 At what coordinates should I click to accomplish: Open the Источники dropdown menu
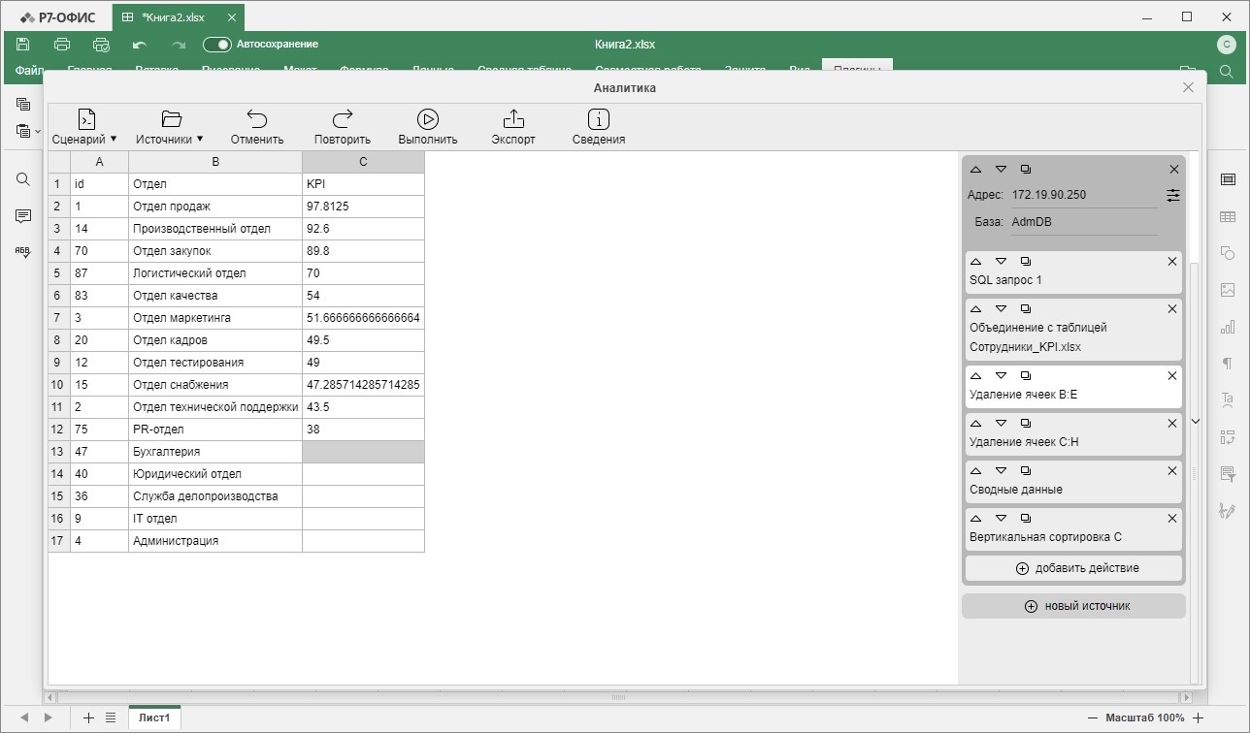[170, 127]
